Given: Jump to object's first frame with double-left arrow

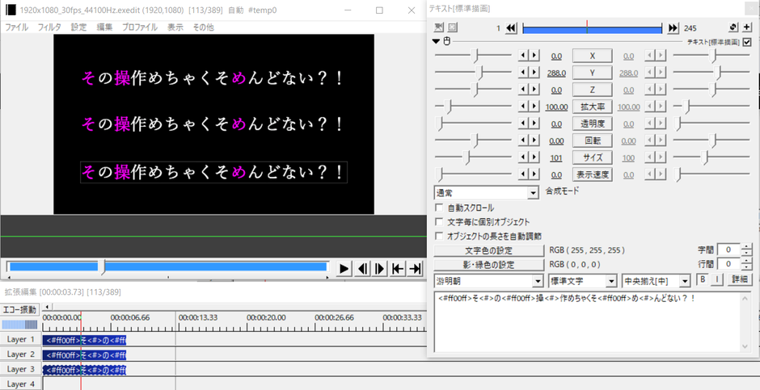Looking at the screenshot, I should pos(511,28).
